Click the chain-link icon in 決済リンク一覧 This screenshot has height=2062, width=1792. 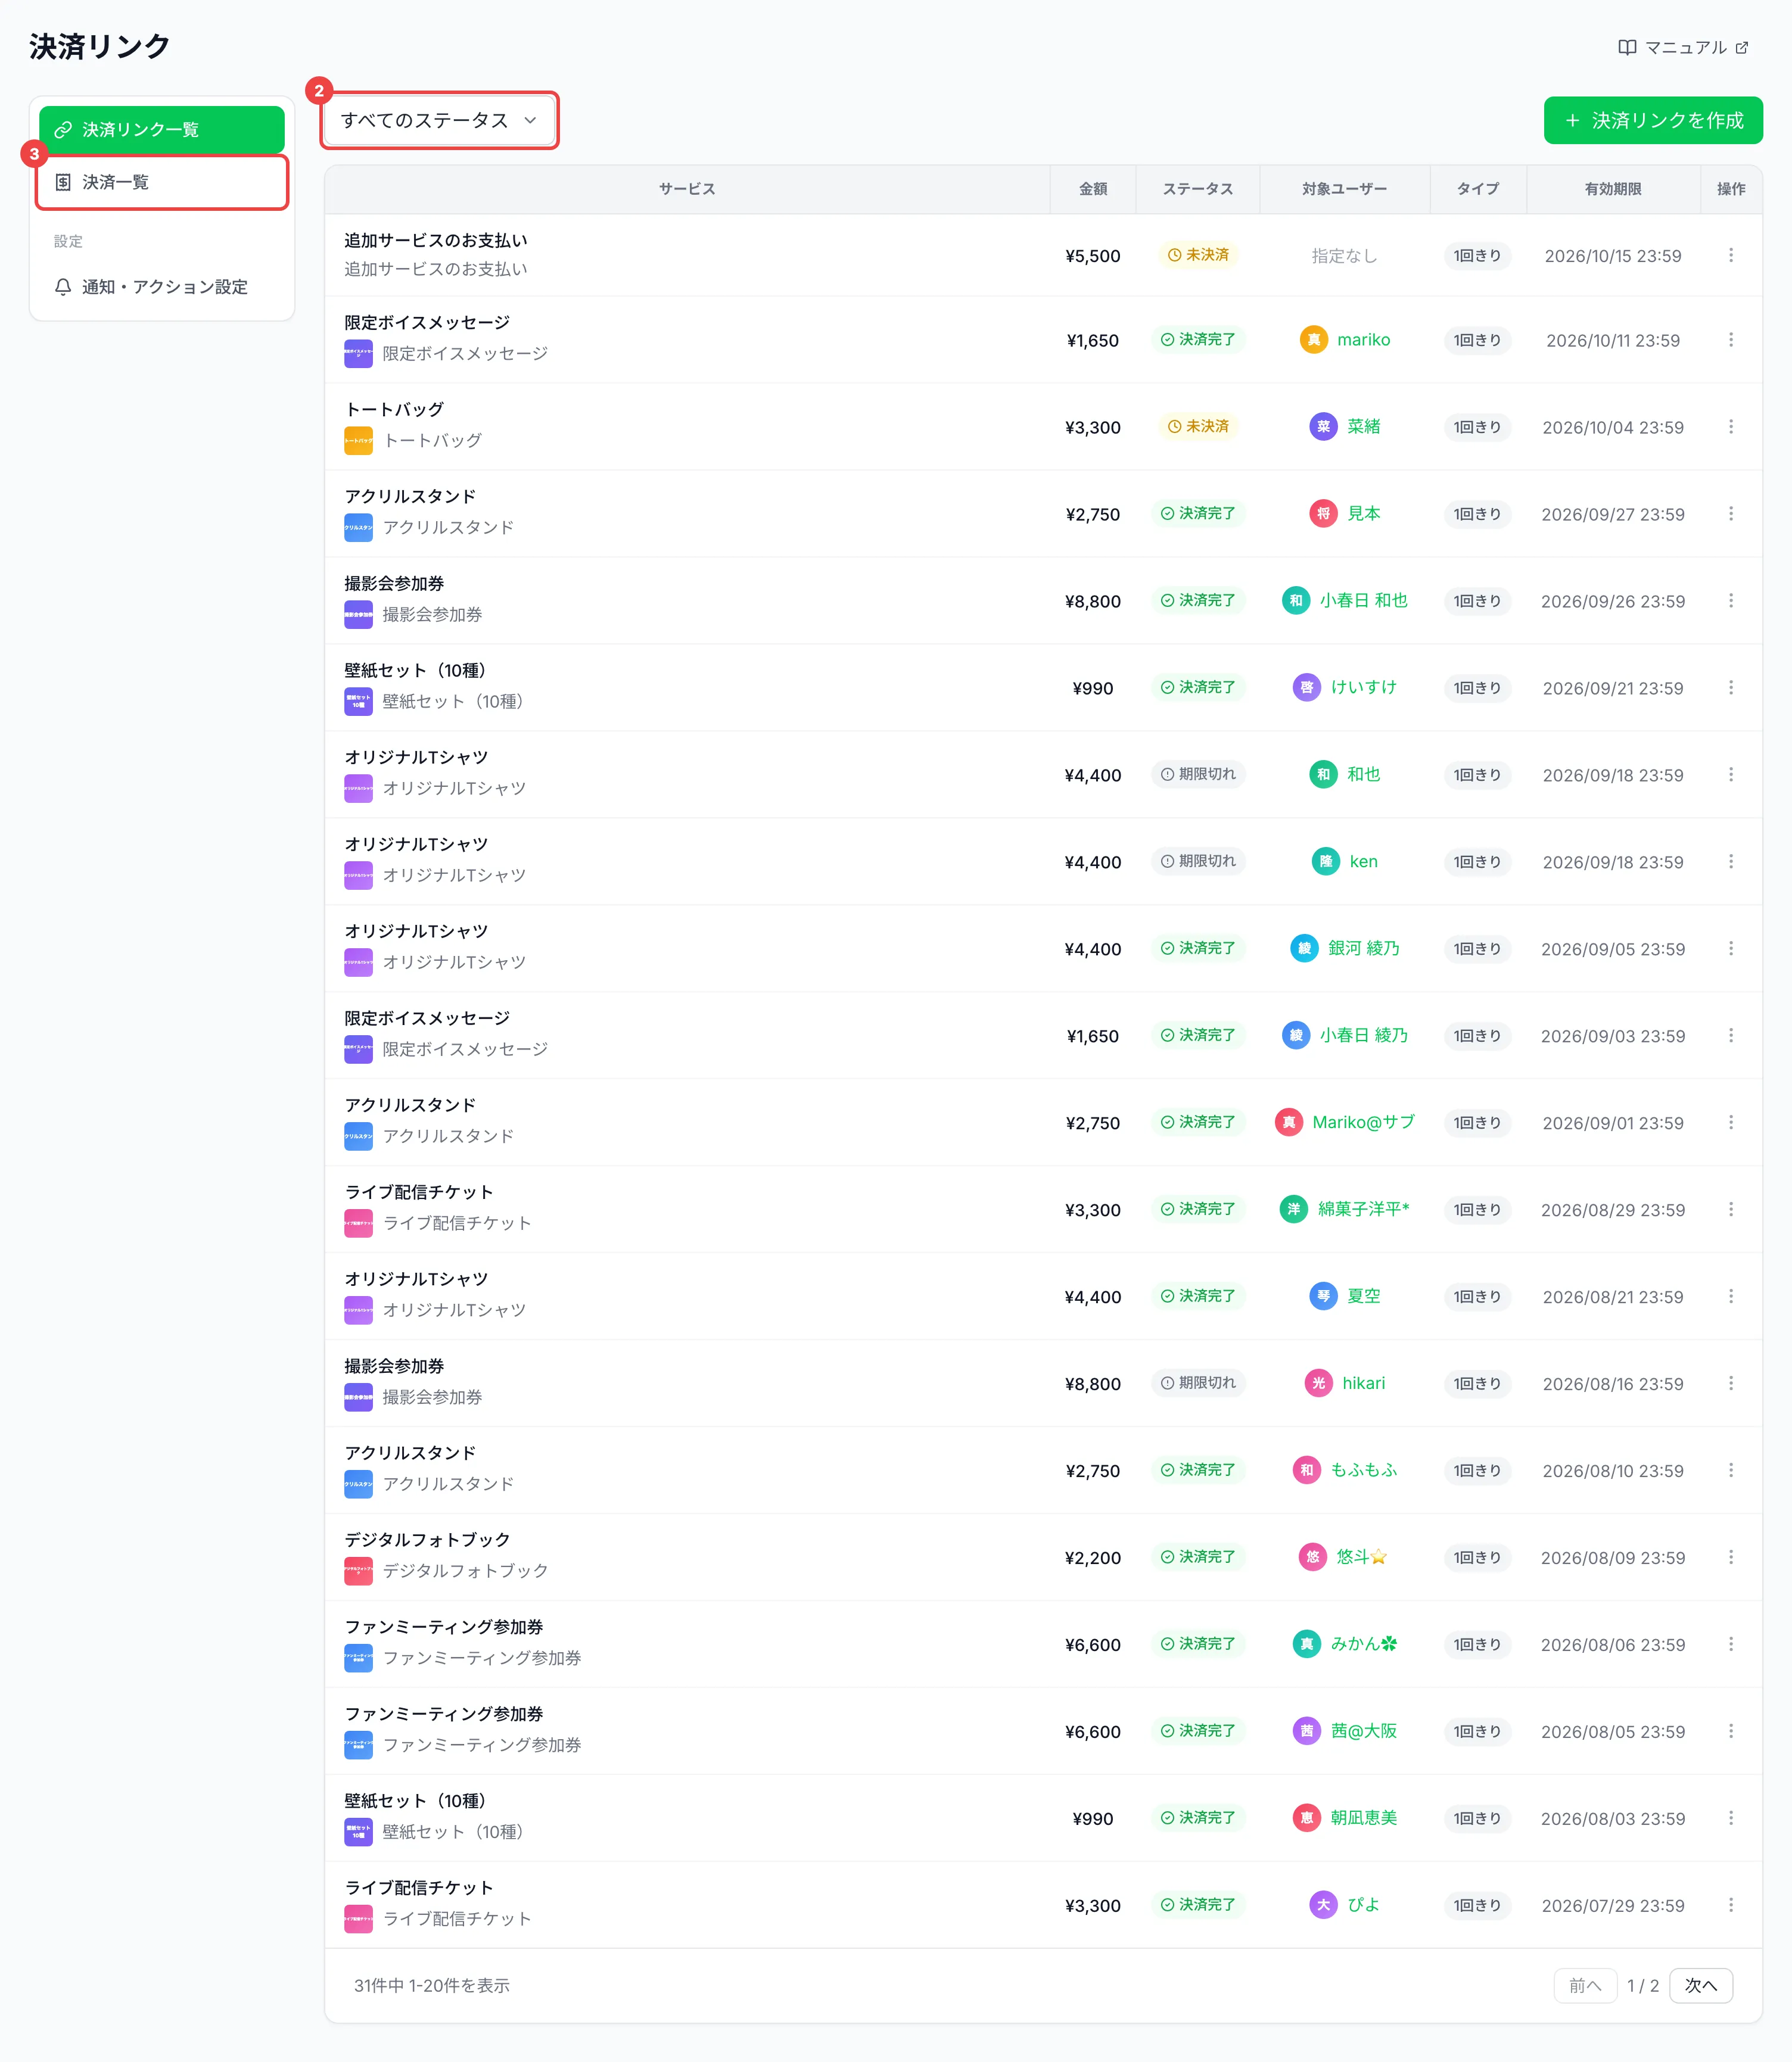[x=63, y=130]
